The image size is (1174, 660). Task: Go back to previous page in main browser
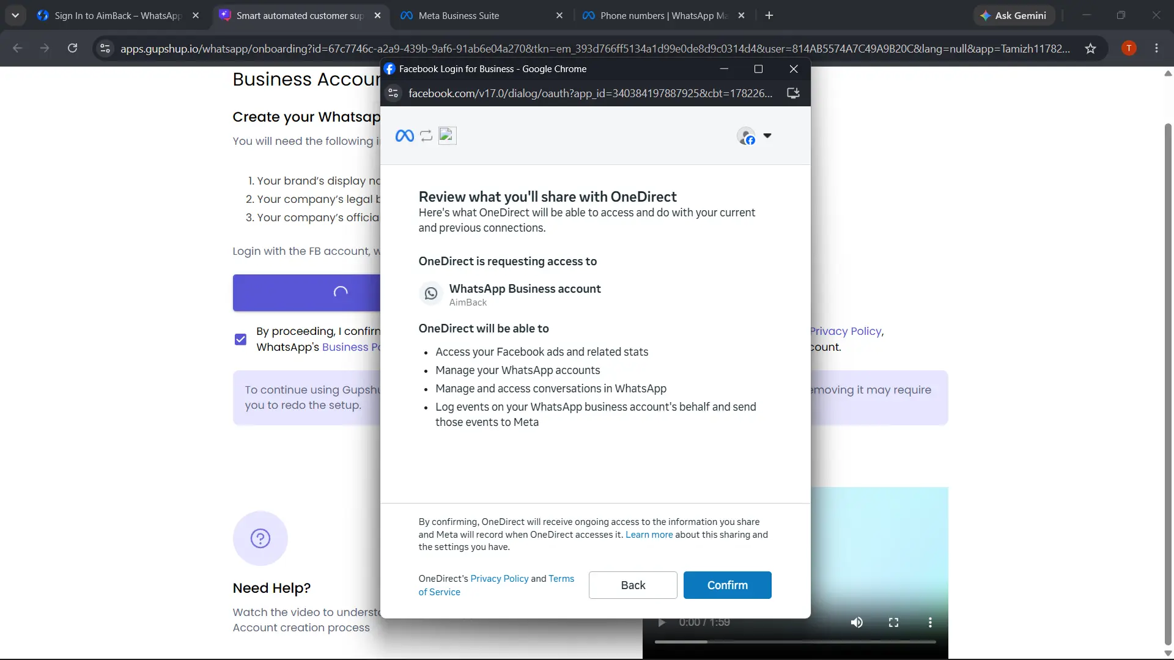coord(17,48)
